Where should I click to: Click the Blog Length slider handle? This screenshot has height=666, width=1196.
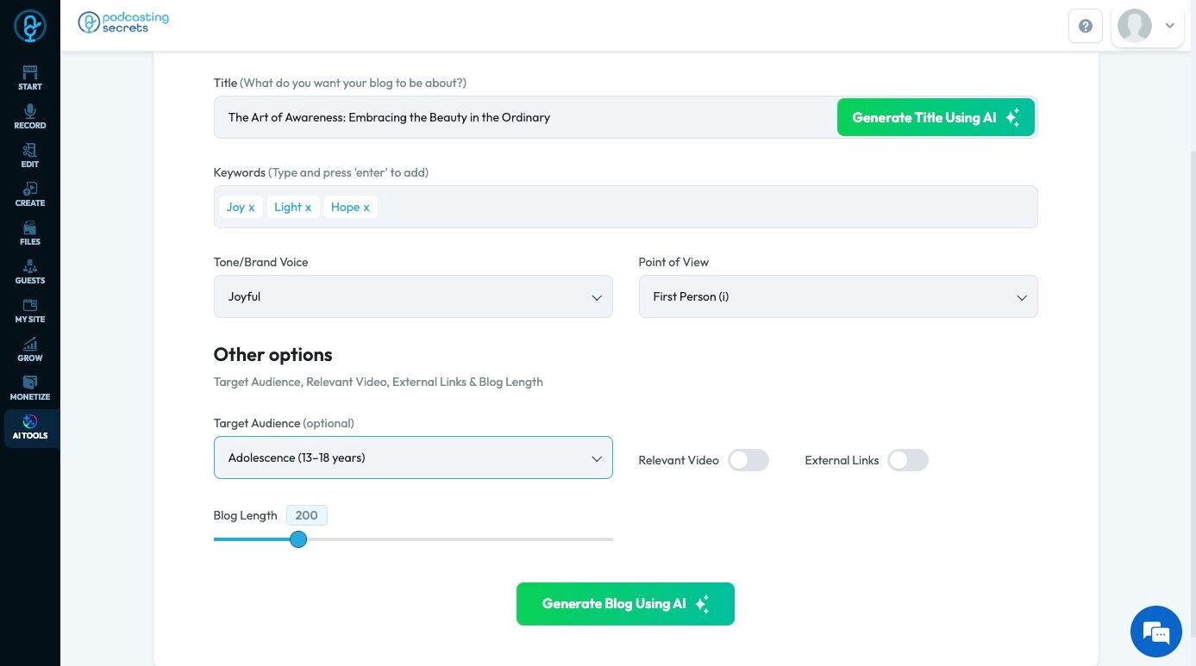tap(298, 539)
